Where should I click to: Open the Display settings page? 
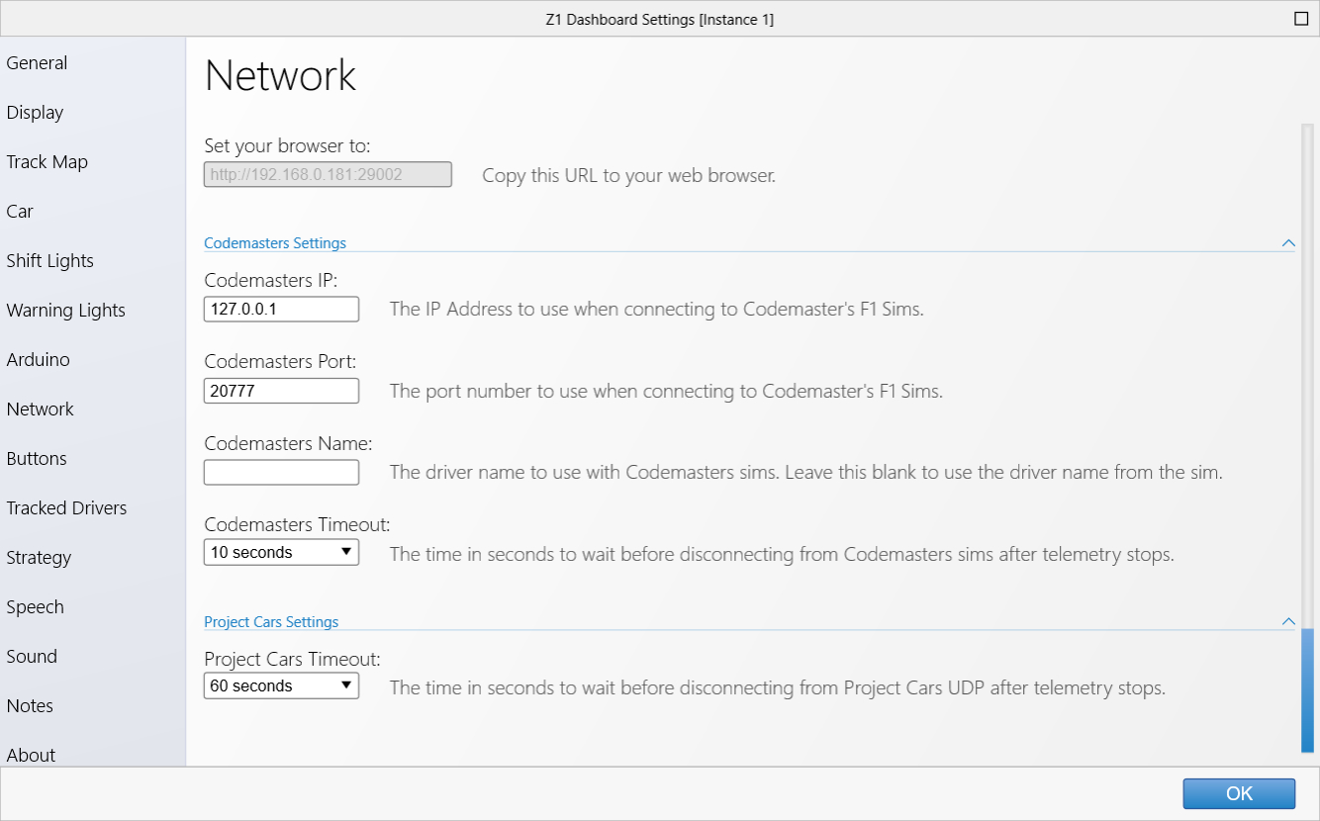35,113
